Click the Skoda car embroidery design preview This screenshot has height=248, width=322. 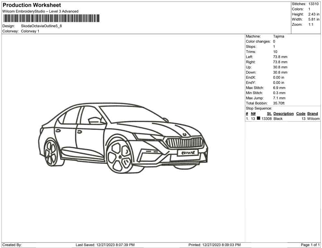pos(123,138)
